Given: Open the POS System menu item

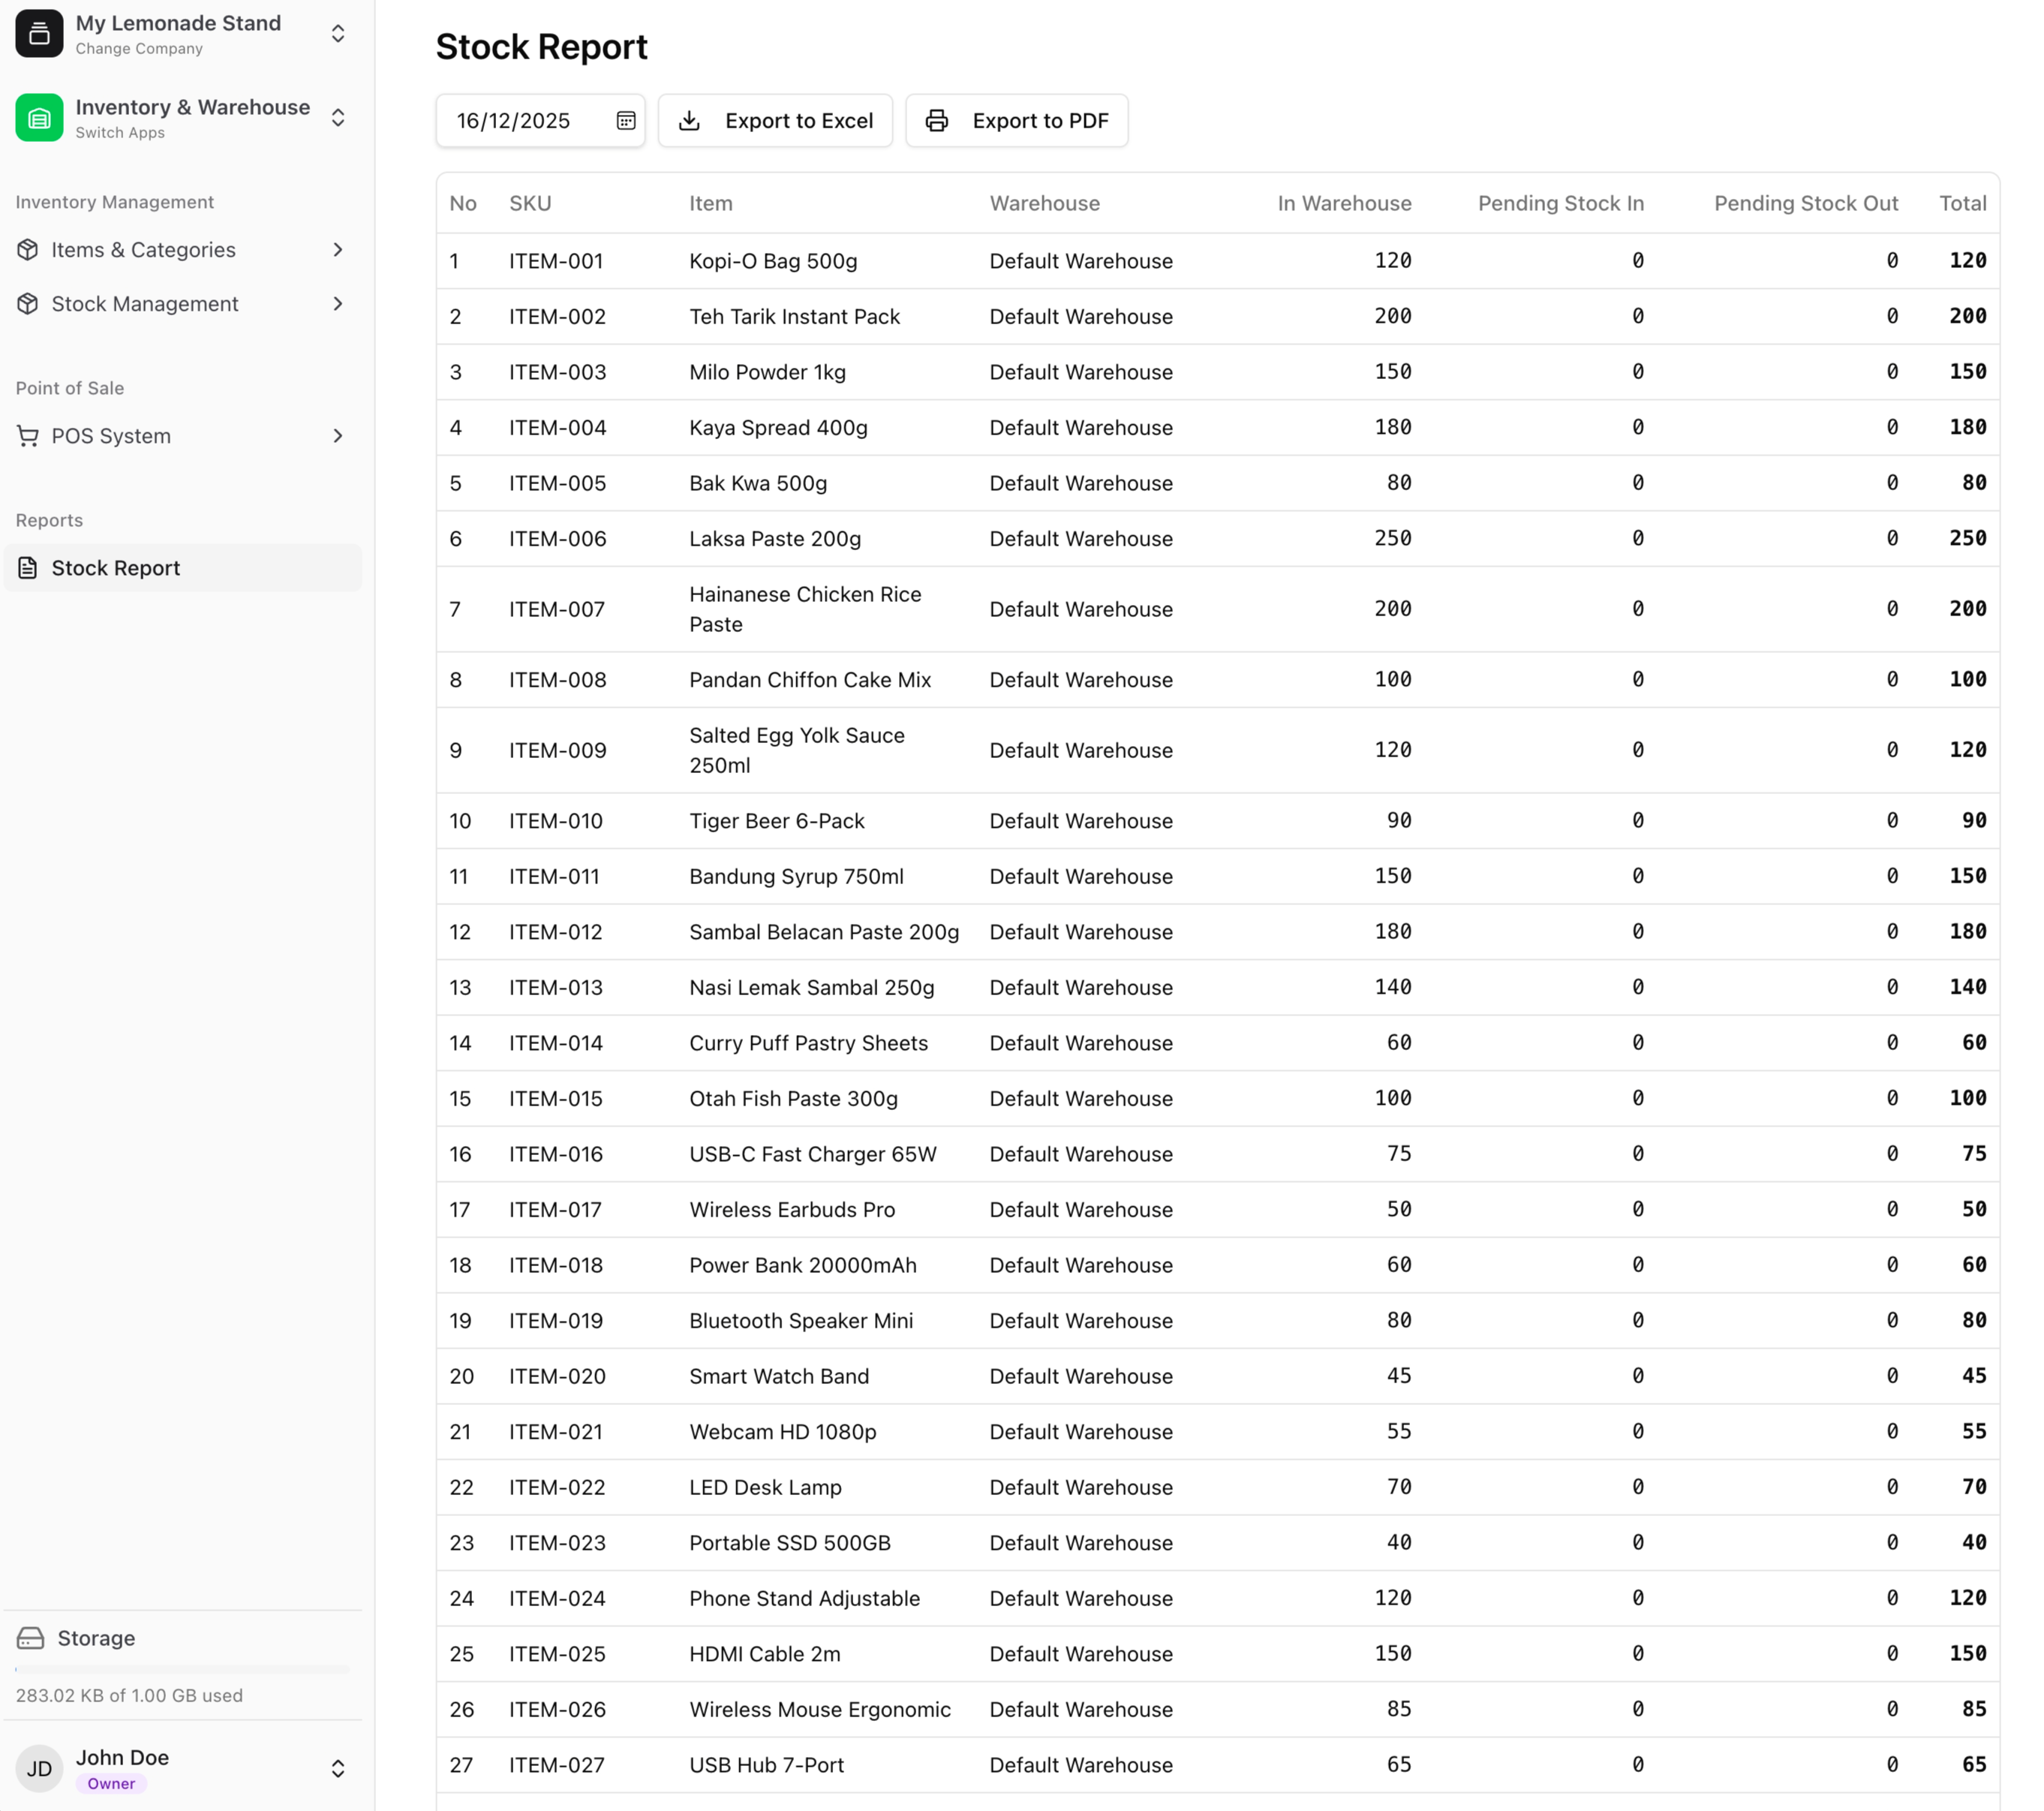Looking at the screenshot, I should point(111,435).
